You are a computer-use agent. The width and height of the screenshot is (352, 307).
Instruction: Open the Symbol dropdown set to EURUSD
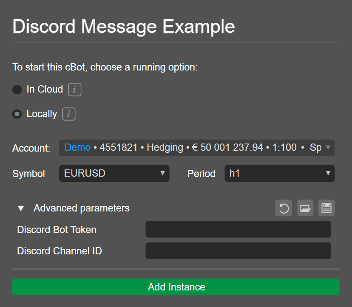point(114,173)
